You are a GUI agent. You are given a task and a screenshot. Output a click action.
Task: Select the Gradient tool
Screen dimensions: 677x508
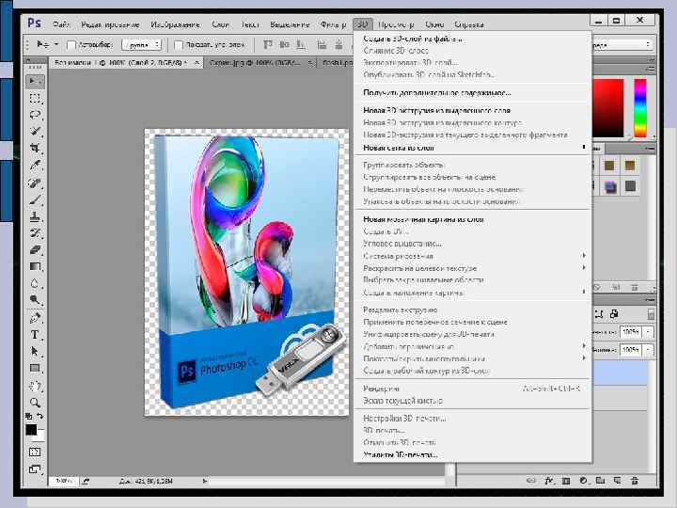coord(35,266)
